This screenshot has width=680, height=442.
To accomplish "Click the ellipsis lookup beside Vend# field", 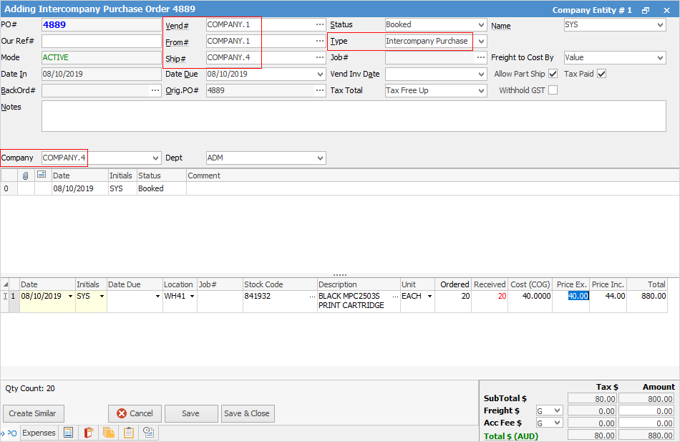I will (319, 24).
